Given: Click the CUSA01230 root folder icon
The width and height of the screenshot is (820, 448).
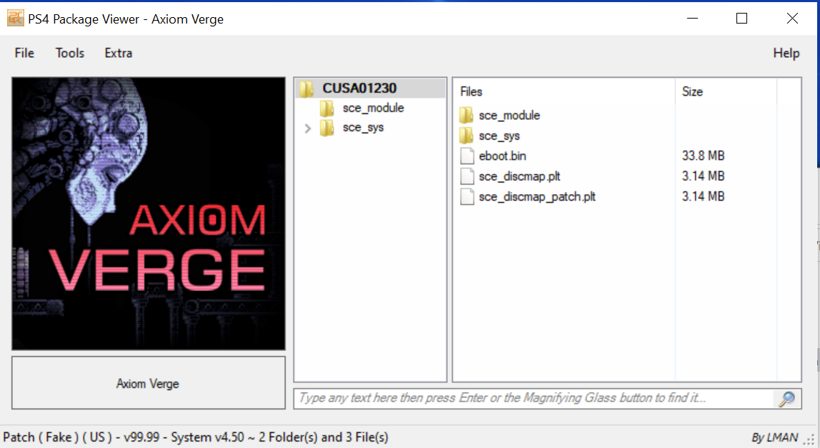Looking at the screenshot, I should pyautogui.click(x=306, y=88).
